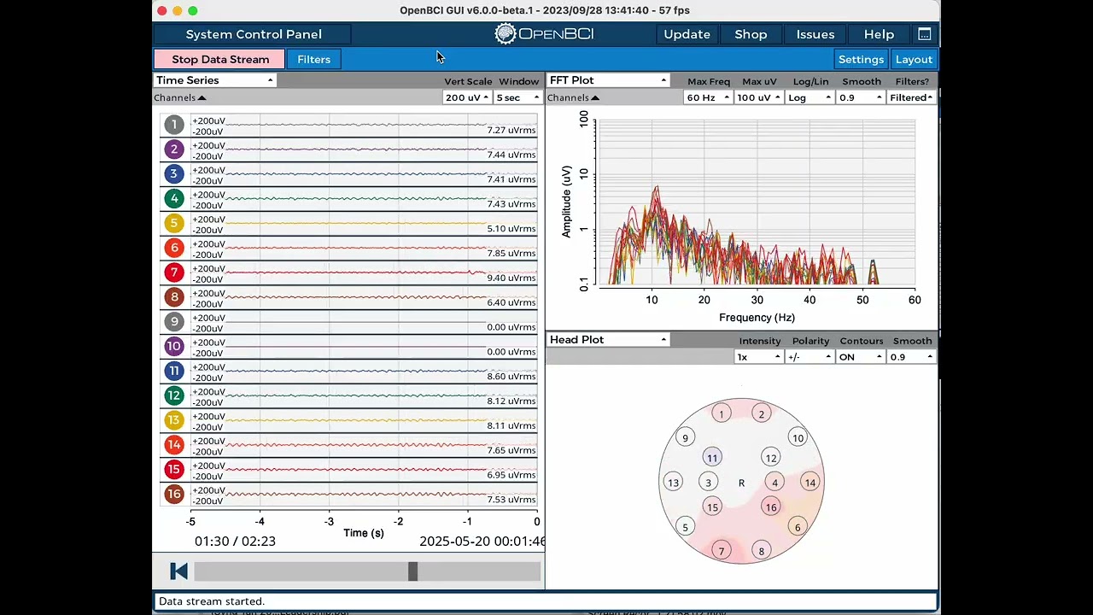Select electrode 14 on the head plot

[x=810, y=483]
